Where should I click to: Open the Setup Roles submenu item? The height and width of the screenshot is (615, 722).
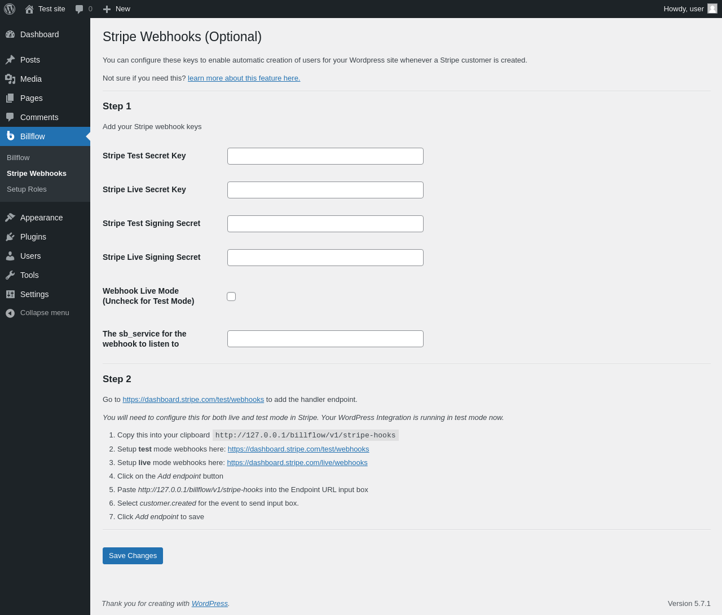[x=27, y=189]
